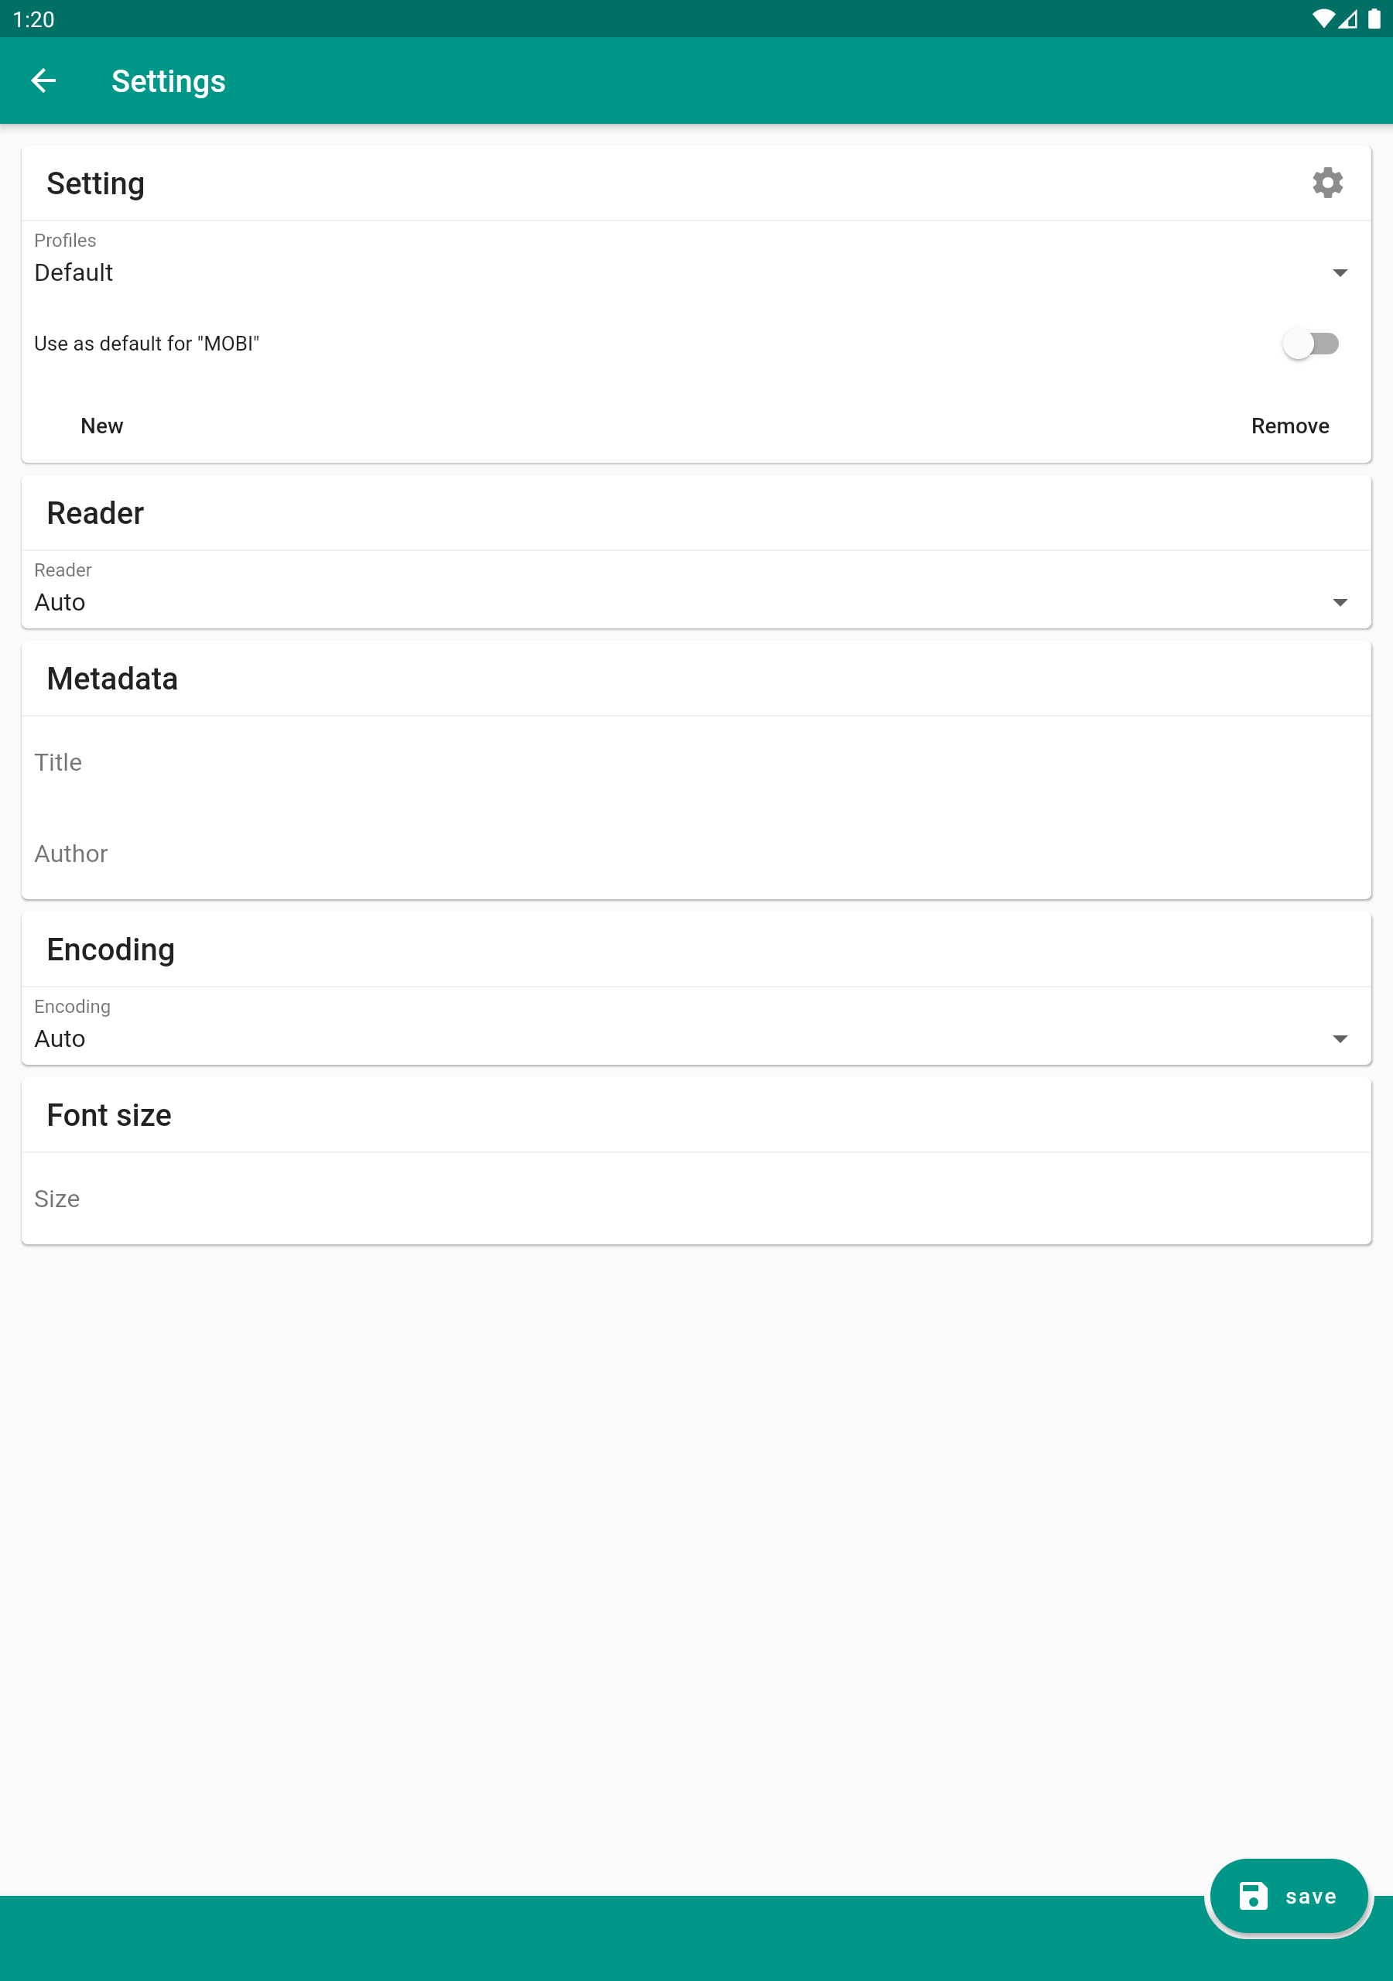Tap the battery status icon
Viewport: 1393px width, 1981px height.
point(1374,19)
